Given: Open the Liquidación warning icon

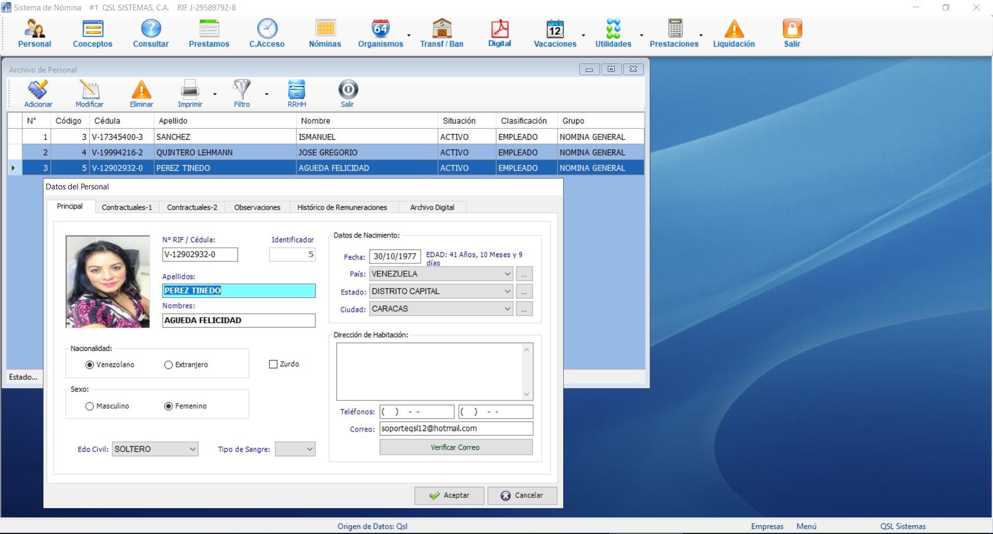Looking at the screenshot, I should [x=734, y=34].
